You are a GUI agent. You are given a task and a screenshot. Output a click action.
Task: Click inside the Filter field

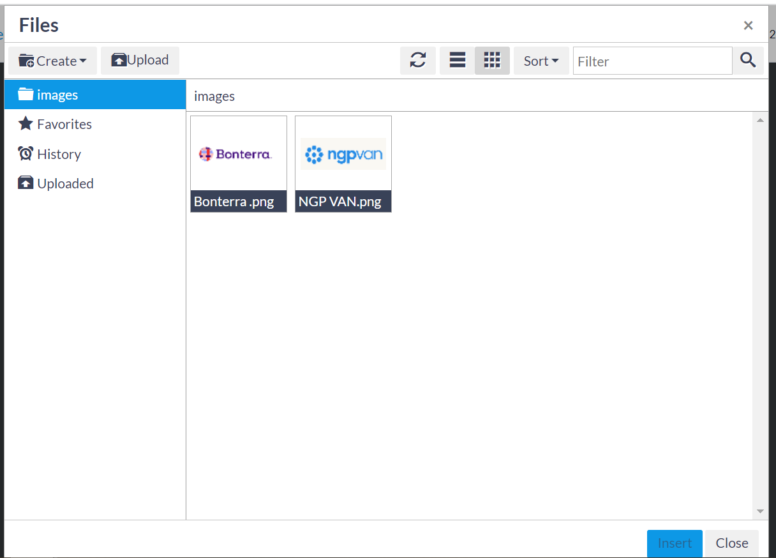(x=652, y=61)
